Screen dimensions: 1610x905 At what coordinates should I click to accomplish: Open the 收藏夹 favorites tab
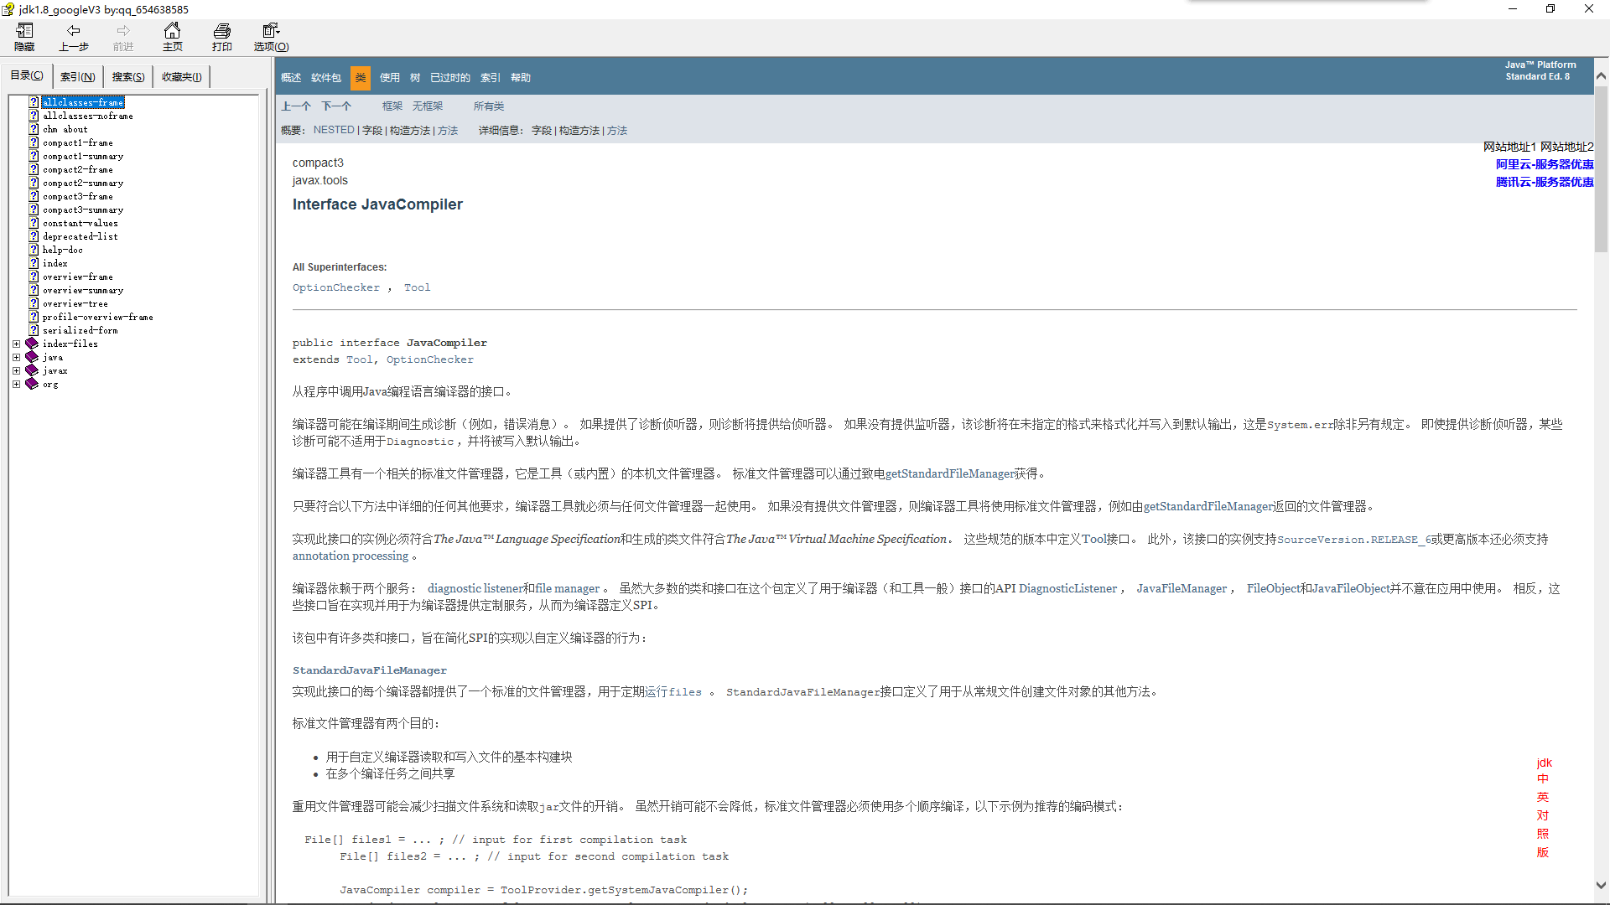coord(181,76)
